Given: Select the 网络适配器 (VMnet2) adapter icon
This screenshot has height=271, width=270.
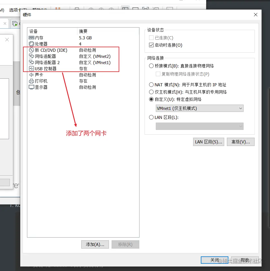Looking at the screenshot, I should [x=31, y=56].
